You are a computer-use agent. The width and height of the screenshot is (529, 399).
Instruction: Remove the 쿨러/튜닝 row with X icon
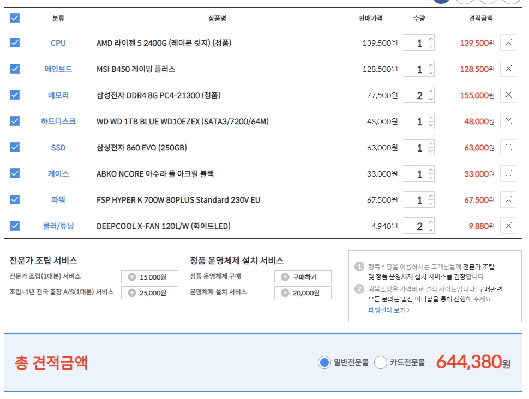pyautogui.click(x=508, y=226)
